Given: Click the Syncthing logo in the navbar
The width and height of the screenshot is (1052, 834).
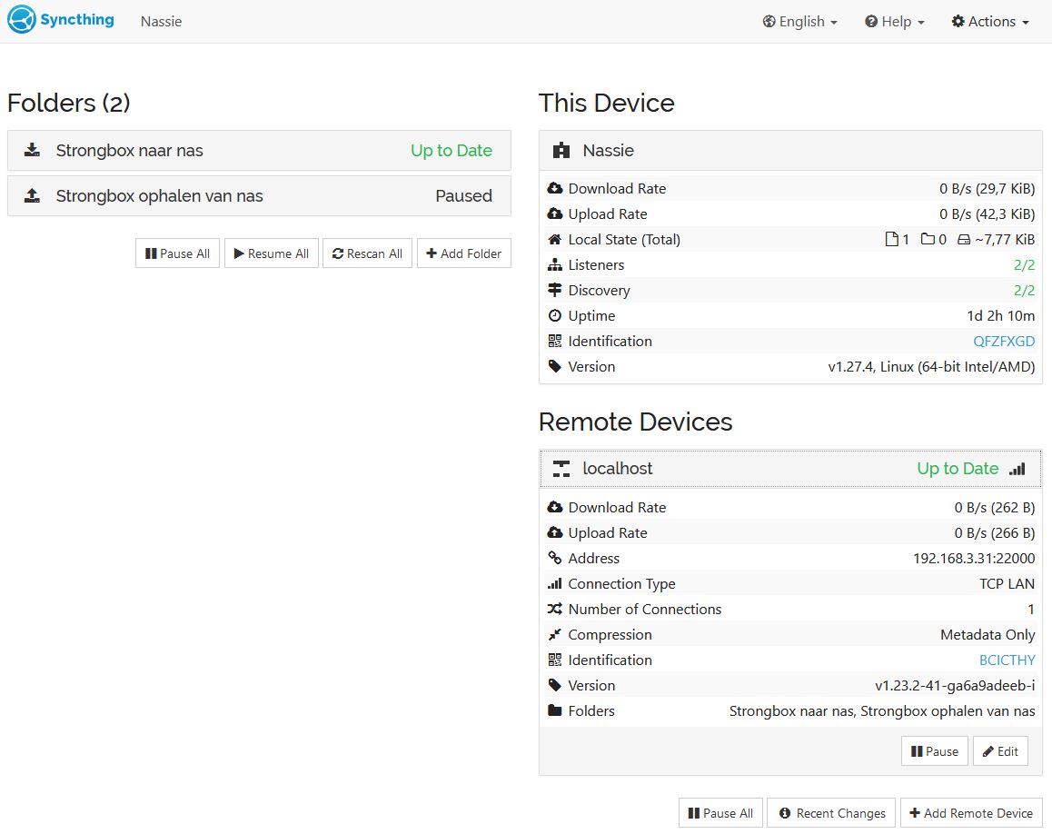Looking at the screenshot, I should point(60,19).
